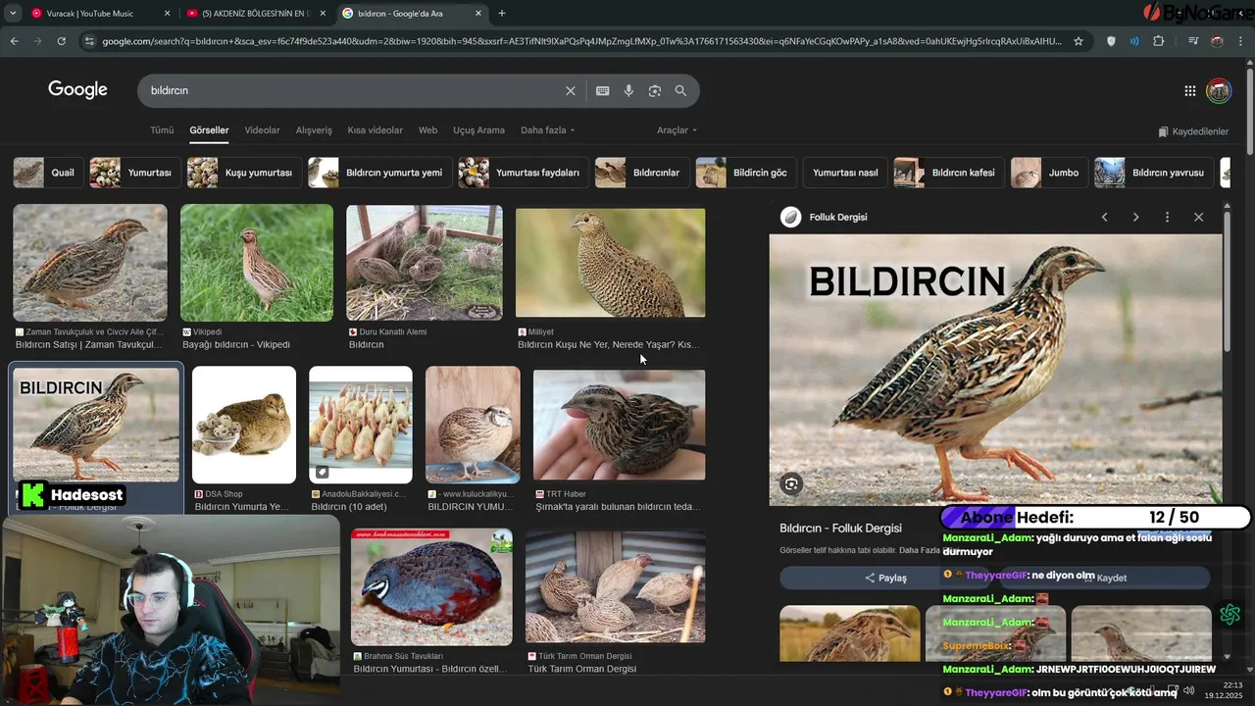Select the Bıldırcınlar chip
Viewport: 1255px width, 706px height.
point(641,173)
